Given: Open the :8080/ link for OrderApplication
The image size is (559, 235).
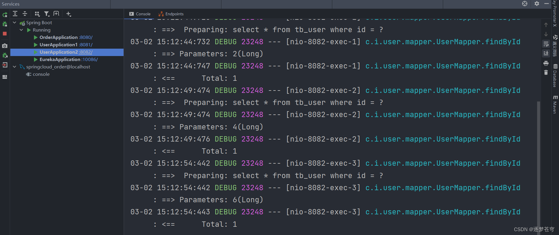Looking at the screenshot, I should (86, 37).
